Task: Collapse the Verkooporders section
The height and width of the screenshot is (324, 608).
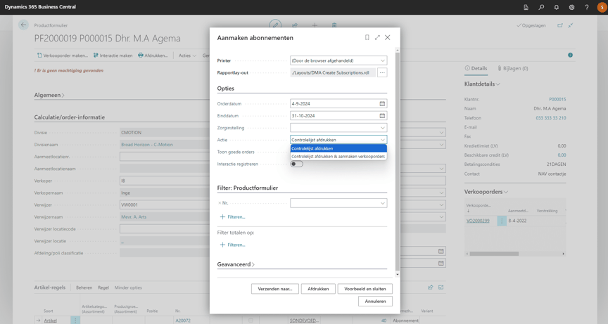Action: point(486,192)
